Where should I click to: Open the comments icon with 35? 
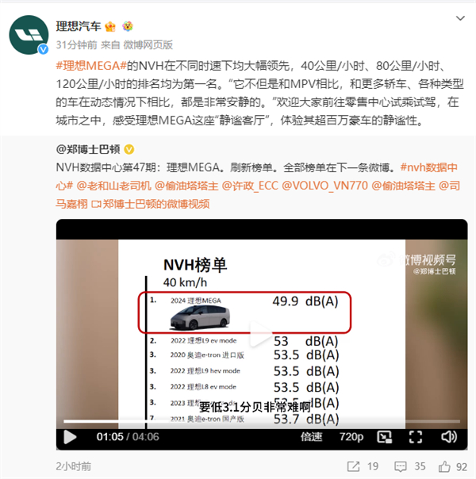(x=400, y=466)
